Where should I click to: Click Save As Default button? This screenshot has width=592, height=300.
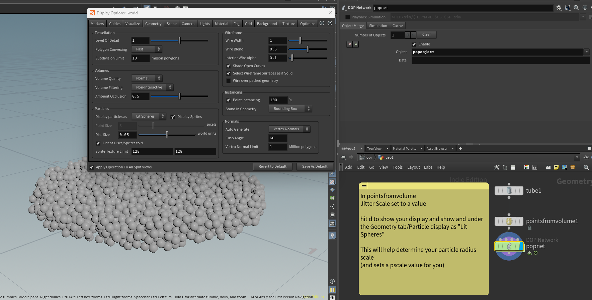point(315,167)
